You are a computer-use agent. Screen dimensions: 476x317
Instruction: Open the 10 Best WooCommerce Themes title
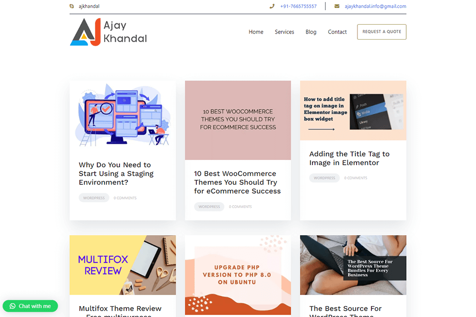point(238,182)
